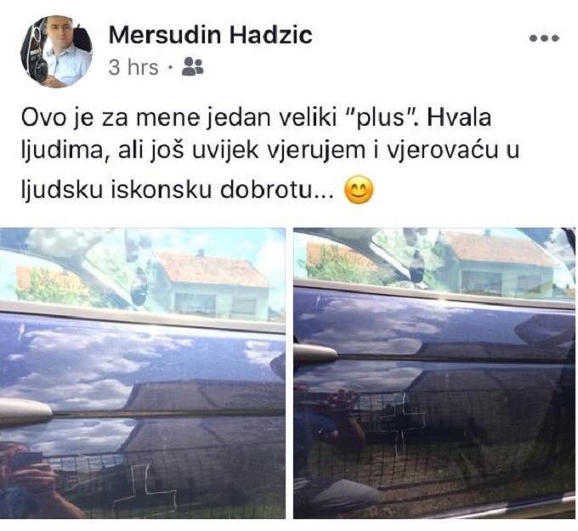578x531 pixels.
Task: Click the scratched cross in left photo
Action: 144,489
